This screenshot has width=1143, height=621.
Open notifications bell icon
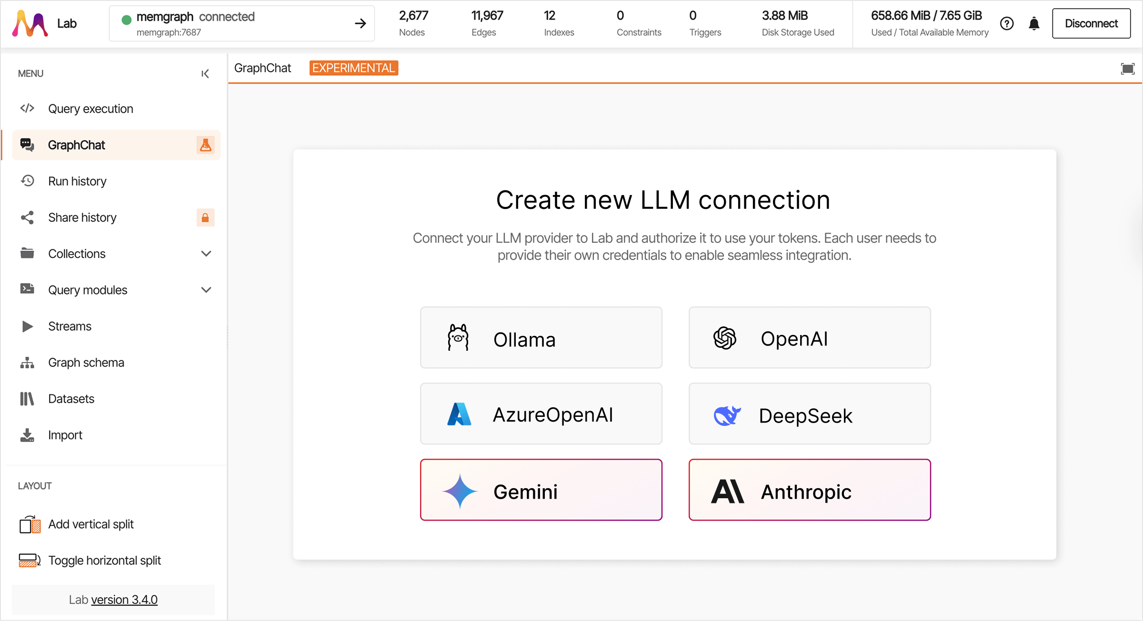pos(1034,23)
